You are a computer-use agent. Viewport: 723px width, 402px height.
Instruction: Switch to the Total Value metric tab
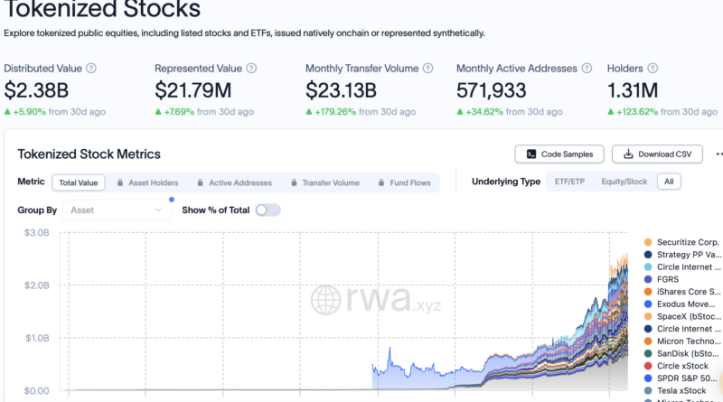tap(79, 182)
